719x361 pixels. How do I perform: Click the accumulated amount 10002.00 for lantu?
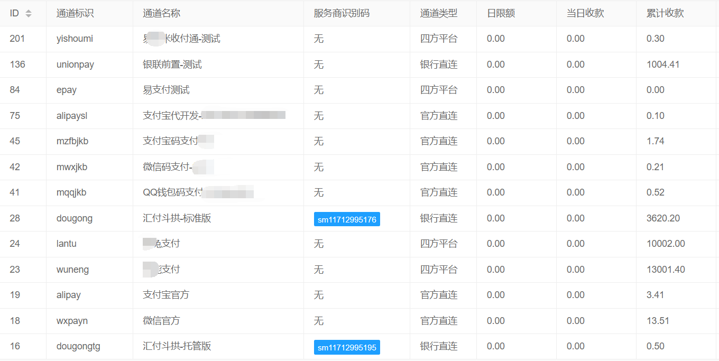pos(666,244)
